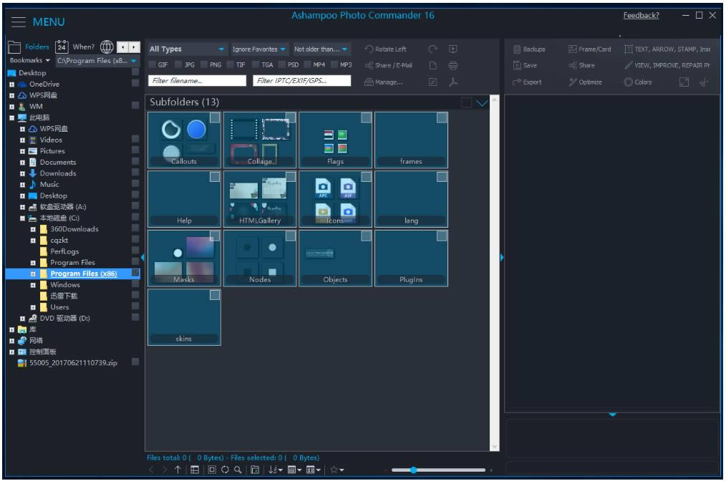
Task: Expand the OneDrive tree node
Action: (11, 84)
